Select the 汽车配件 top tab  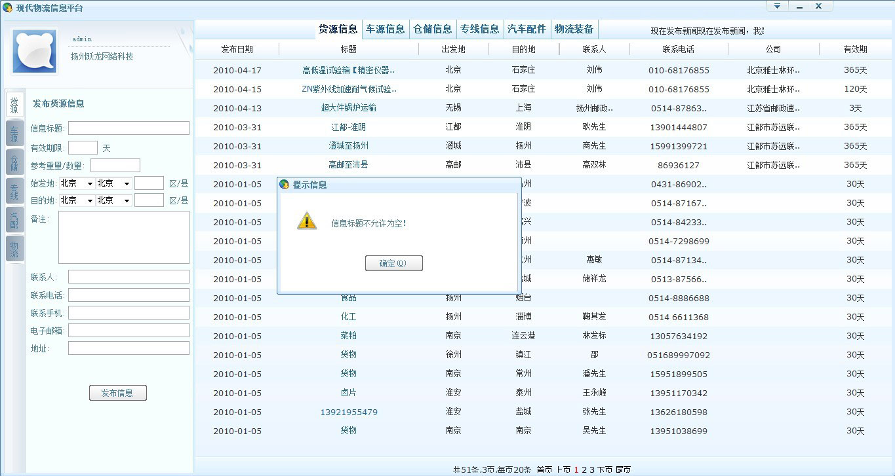[x=527, y=29]
